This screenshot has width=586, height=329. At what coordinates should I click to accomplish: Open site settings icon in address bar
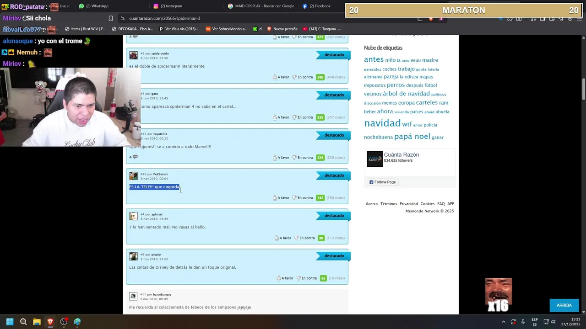click(x=122, y=18)
